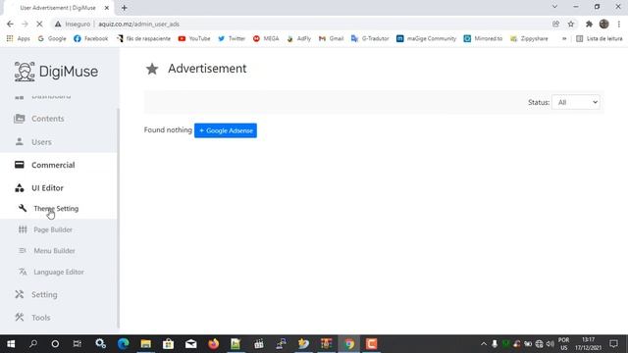The height and width of the screenshot is (353, 628).
Task: Show hidden system tray icons
Action: pyautogui.click(x=484, y=344)
